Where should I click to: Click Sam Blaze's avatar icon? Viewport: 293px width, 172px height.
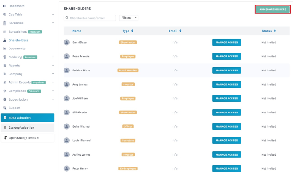tap(67, 42)
